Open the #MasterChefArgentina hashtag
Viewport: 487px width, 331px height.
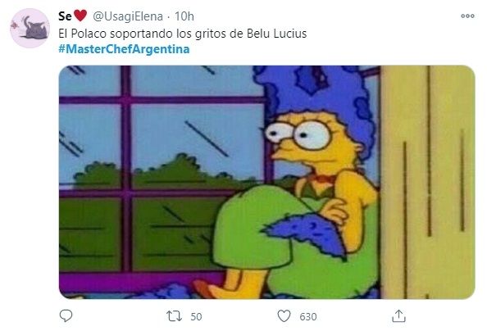coord(124,49)
